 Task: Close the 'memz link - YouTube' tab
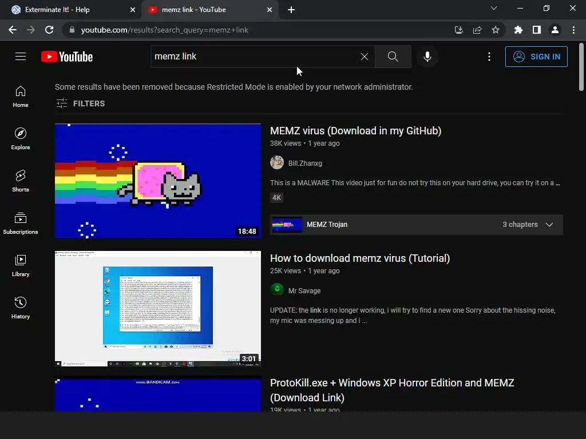[270, 10]
